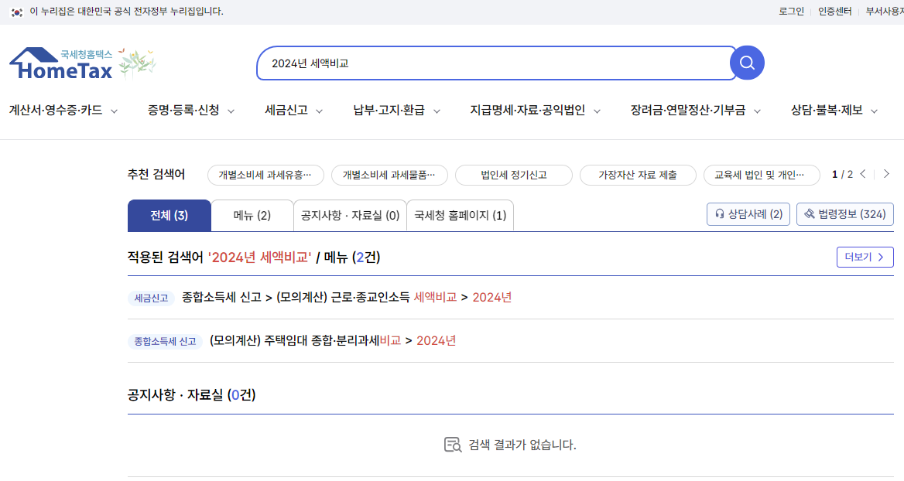
Task: Switch to the 국세청 홈페이지 (1) tab
Action: click(460, 215)
